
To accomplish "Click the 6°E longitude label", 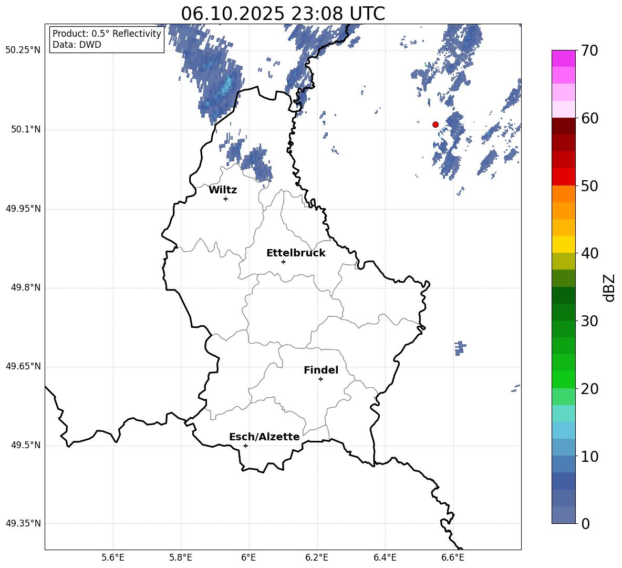I will tap(248, 557).
